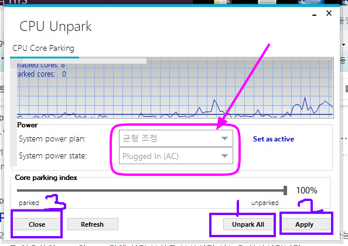Click the CPU Unpark title text

click(56, 26)
